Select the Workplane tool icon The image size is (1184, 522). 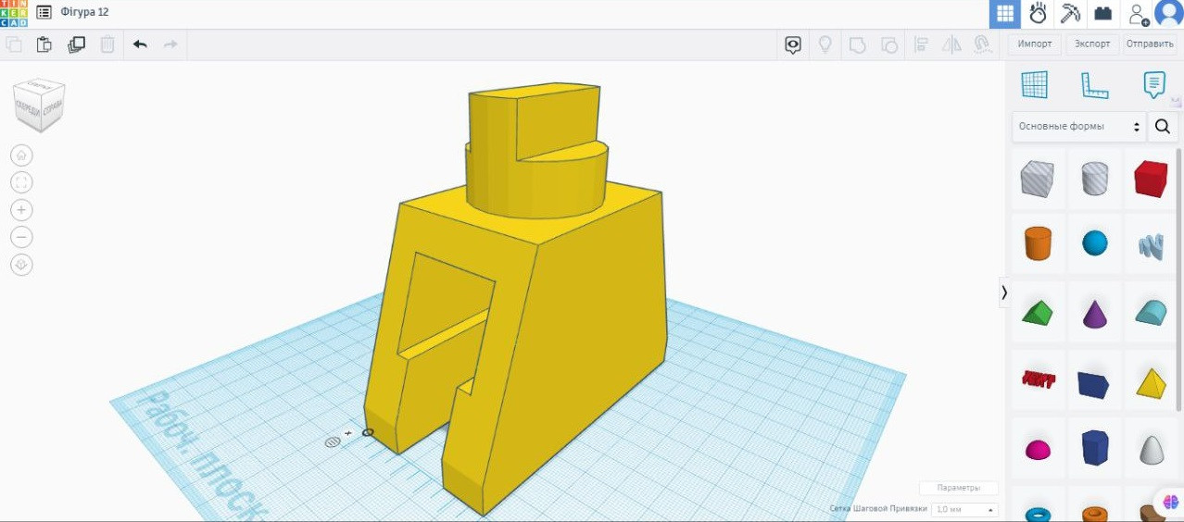click(x=1035, y=85)
